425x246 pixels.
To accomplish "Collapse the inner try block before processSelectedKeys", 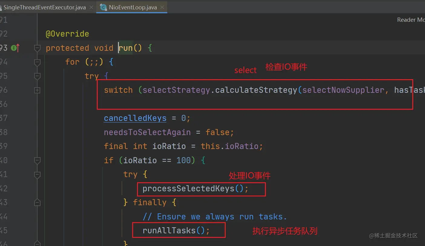I will (x=37, y=174).
